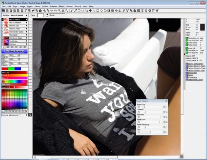
Task: Click the Hue rainbow slider
Action: click(16, 81)
